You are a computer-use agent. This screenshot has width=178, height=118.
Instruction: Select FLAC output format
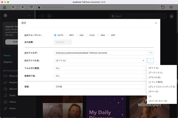tap(87, 35)
